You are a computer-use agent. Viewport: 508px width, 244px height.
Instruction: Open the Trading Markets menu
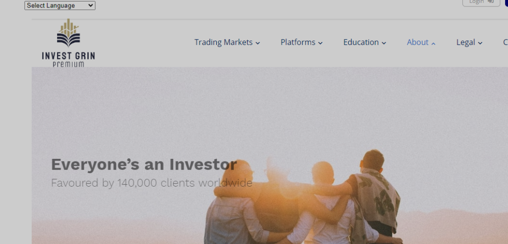223,43
